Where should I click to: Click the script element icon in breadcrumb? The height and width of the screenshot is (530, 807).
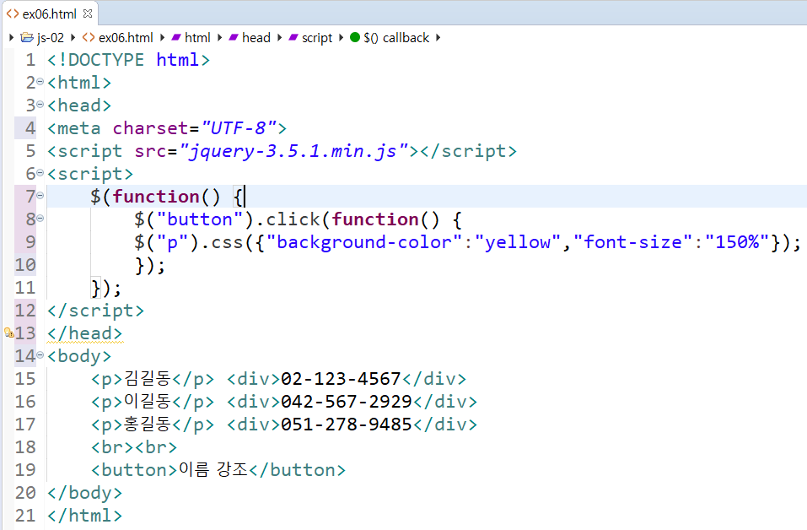tap(293, 38)
